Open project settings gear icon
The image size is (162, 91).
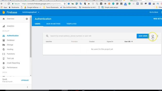tap(27, 19)
